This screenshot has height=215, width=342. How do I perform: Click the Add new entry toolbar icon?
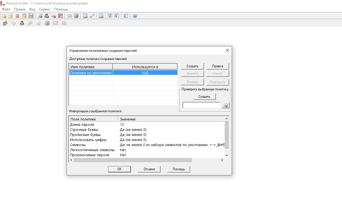85,16
